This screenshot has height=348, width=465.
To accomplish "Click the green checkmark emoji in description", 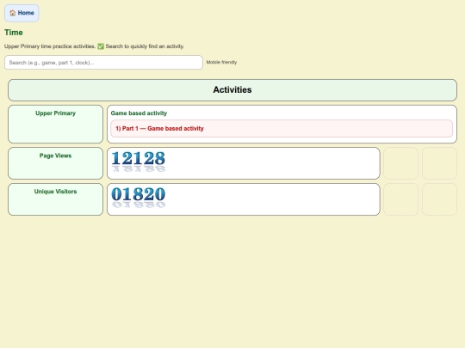I will 101,46.
